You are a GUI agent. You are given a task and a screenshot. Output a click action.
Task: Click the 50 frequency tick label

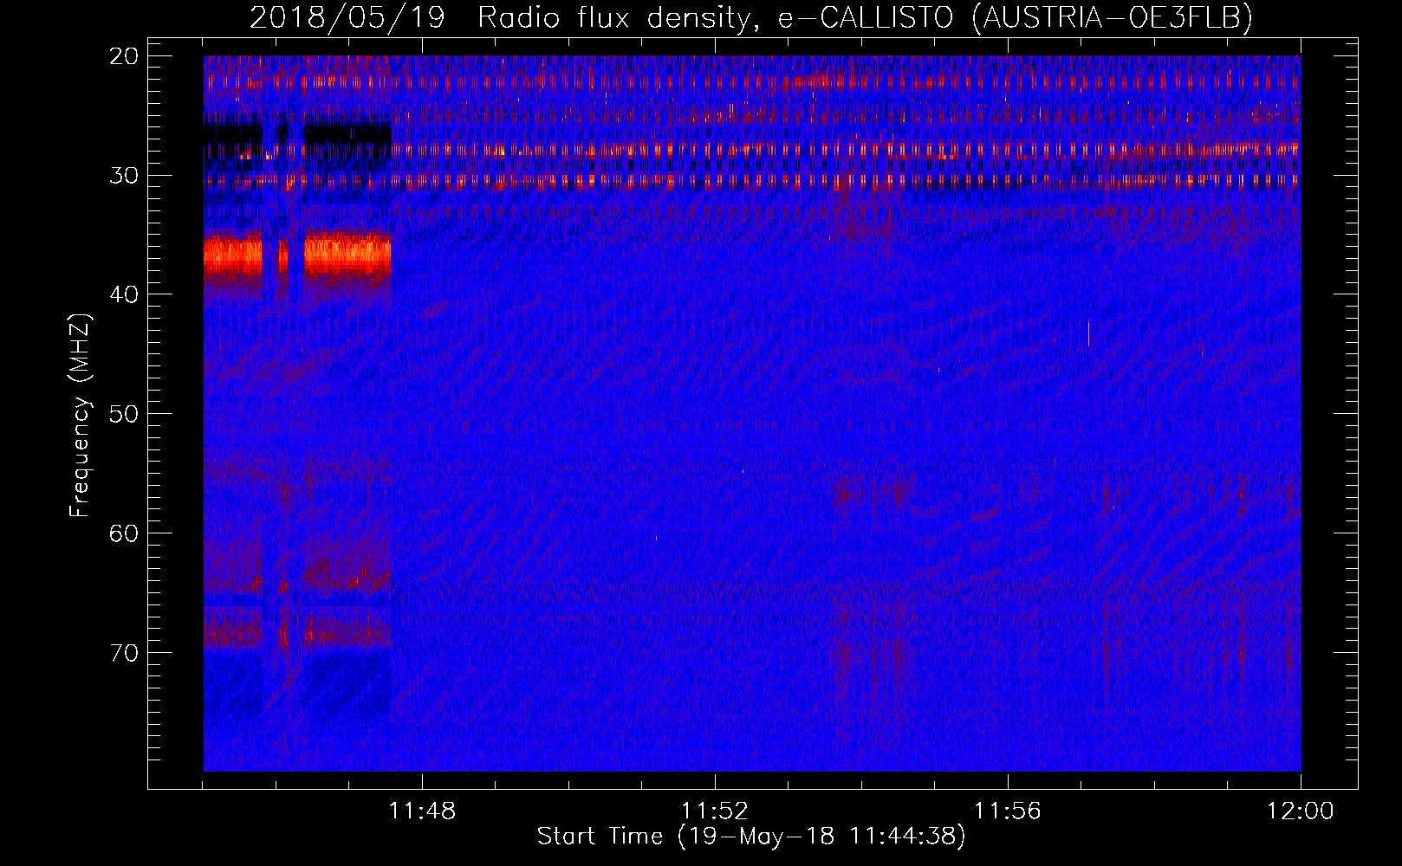click(x=124, y=413)
